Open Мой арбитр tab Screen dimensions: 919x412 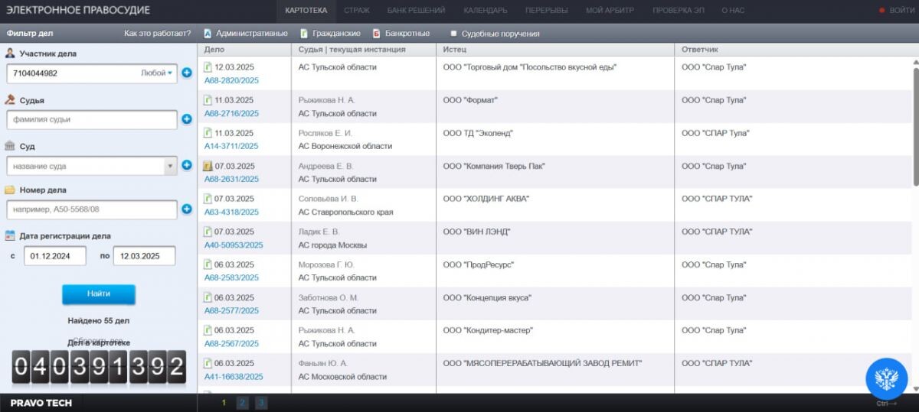pos(610,11)
